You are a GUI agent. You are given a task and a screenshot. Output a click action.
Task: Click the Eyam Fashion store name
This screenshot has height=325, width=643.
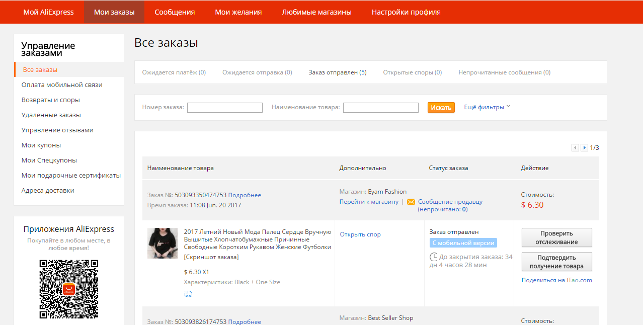(x=387, y=192)
